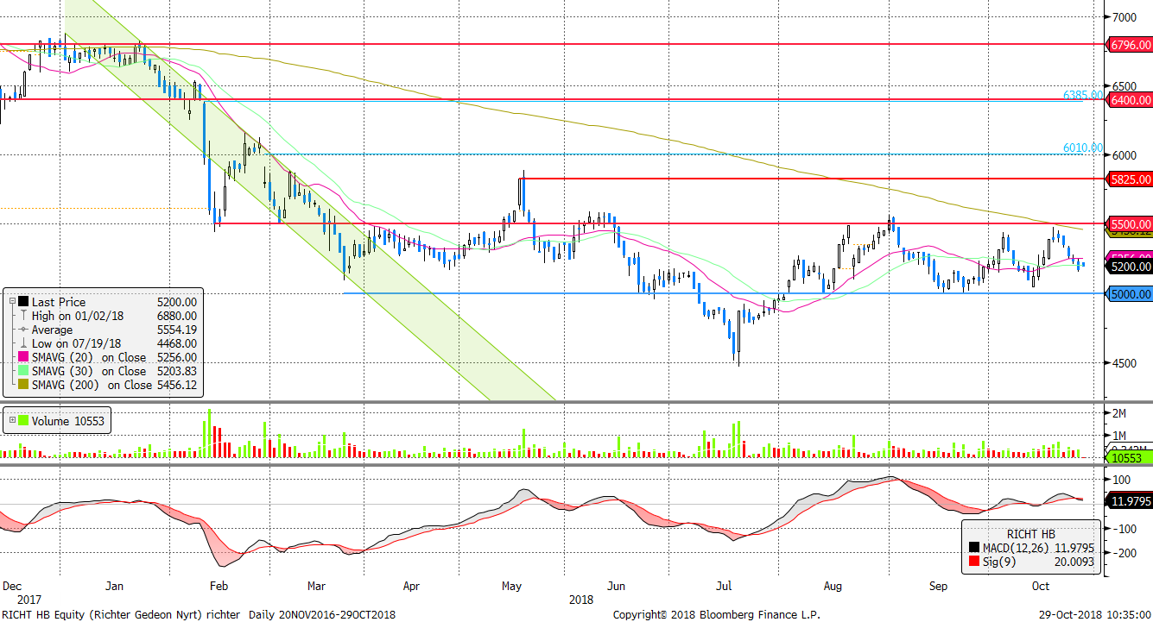Screen dimensions: 1153x622
Task: Click 'SMAVG (30) on Close' legend label
Action: point(89,371)
